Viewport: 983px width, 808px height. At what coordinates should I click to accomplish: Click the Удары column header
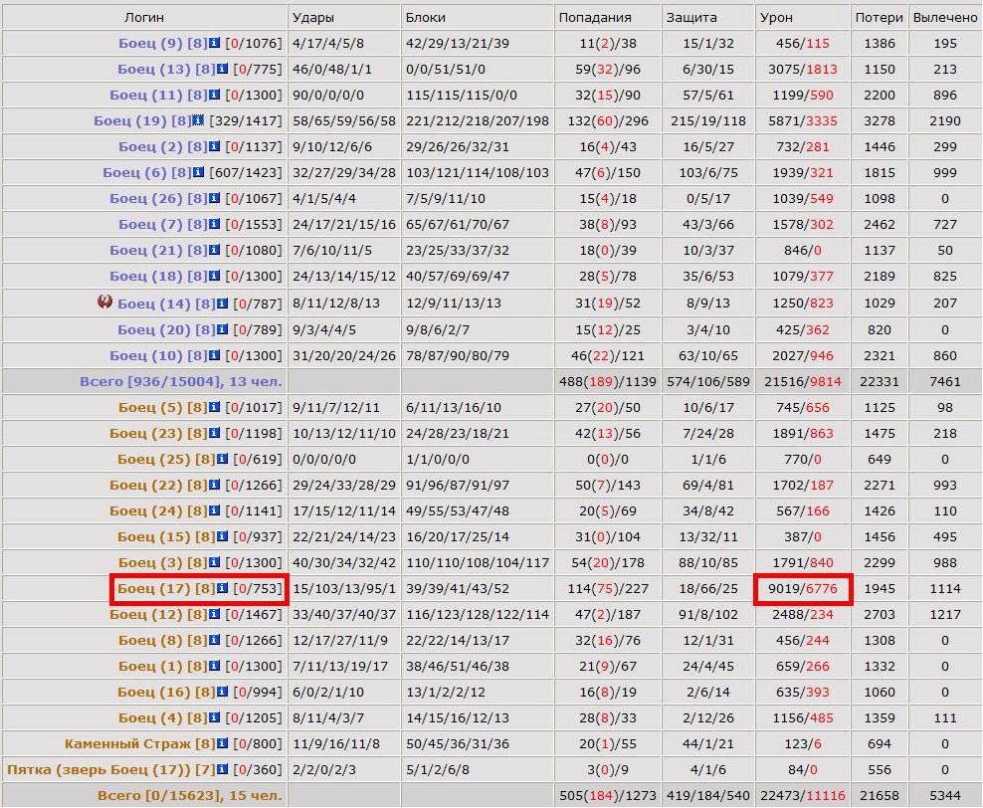pyautogui.click(x=313, y=18)
